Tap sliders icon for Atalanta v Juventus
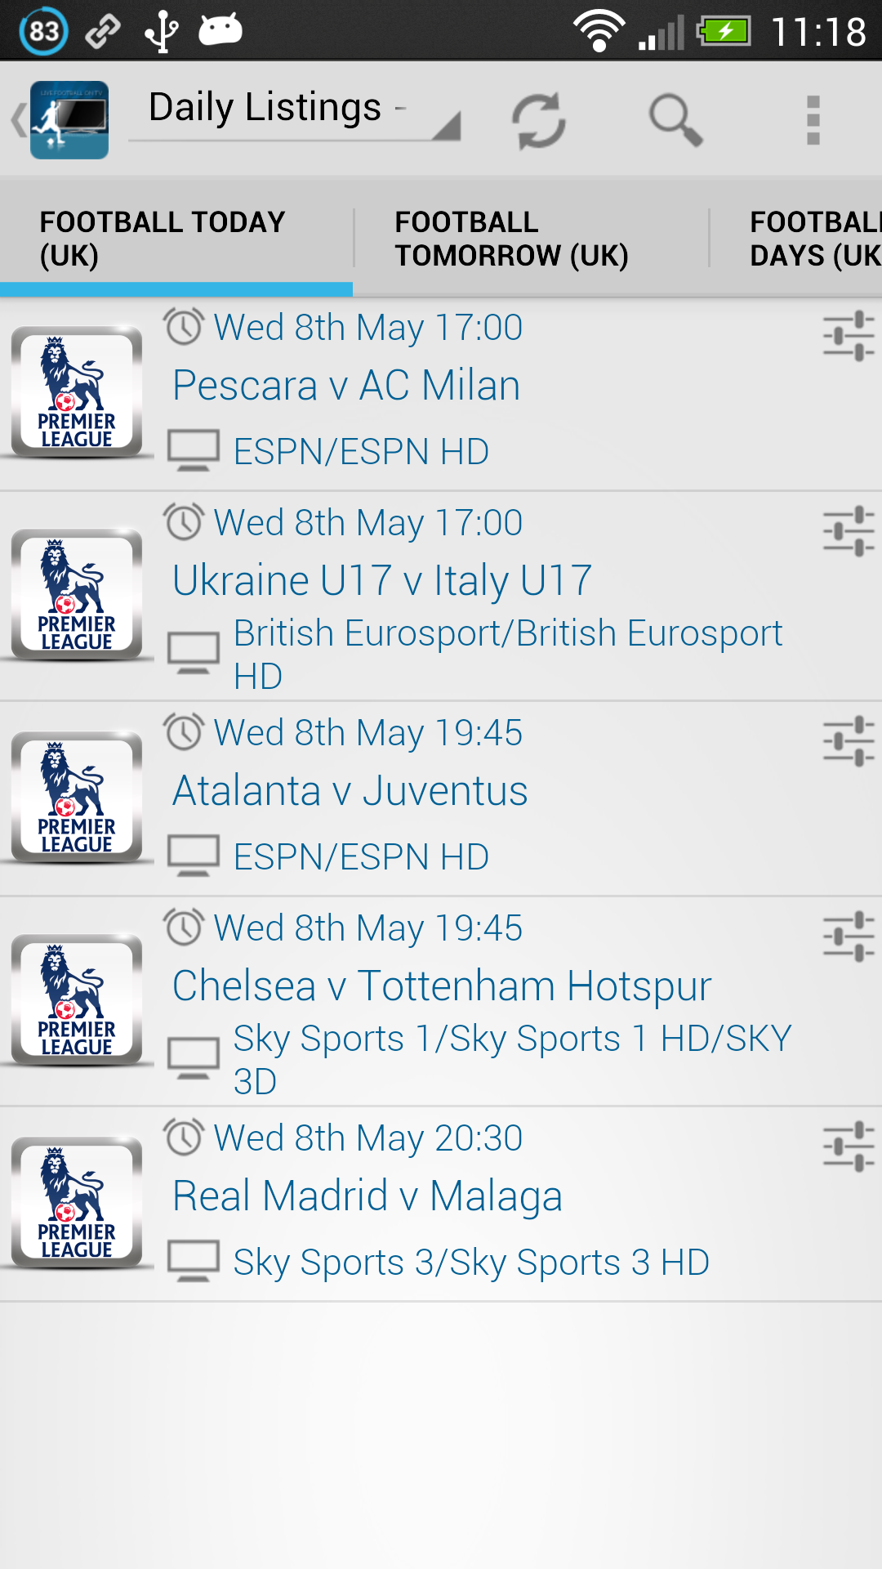 coord(849,741)
